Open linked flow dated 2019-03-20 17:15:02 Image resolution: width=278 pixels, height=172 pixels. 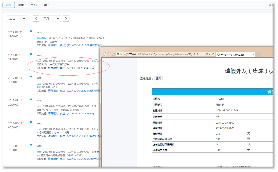point(75,45)
